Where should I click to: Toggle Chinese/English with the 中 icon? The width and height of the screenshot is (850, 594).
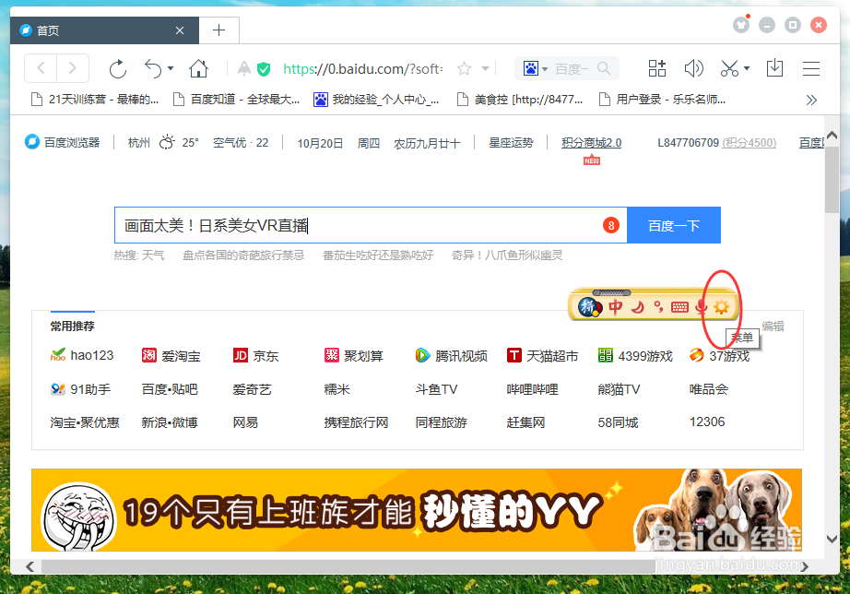click(616, 308)
